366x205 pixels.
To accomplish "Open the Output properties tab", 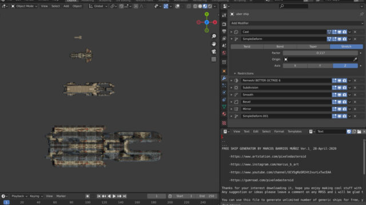I will [x=224, y=31].
